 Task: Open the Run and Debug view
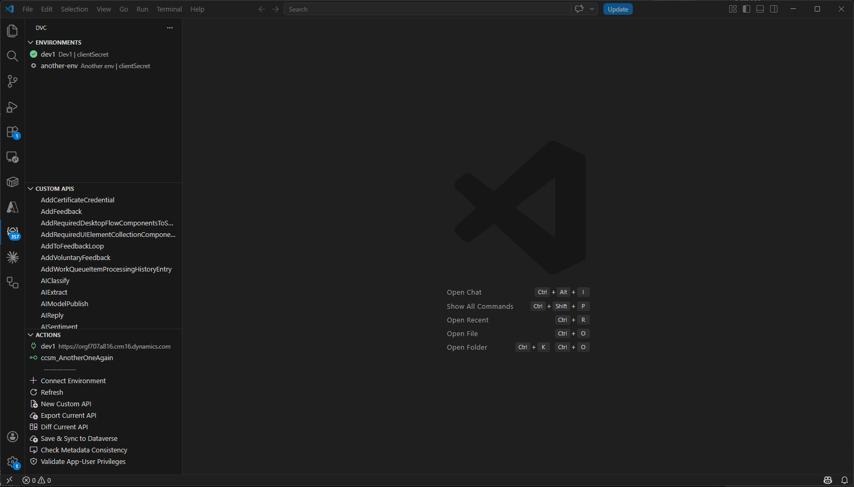pyautogui.click(x=13, y=107)
